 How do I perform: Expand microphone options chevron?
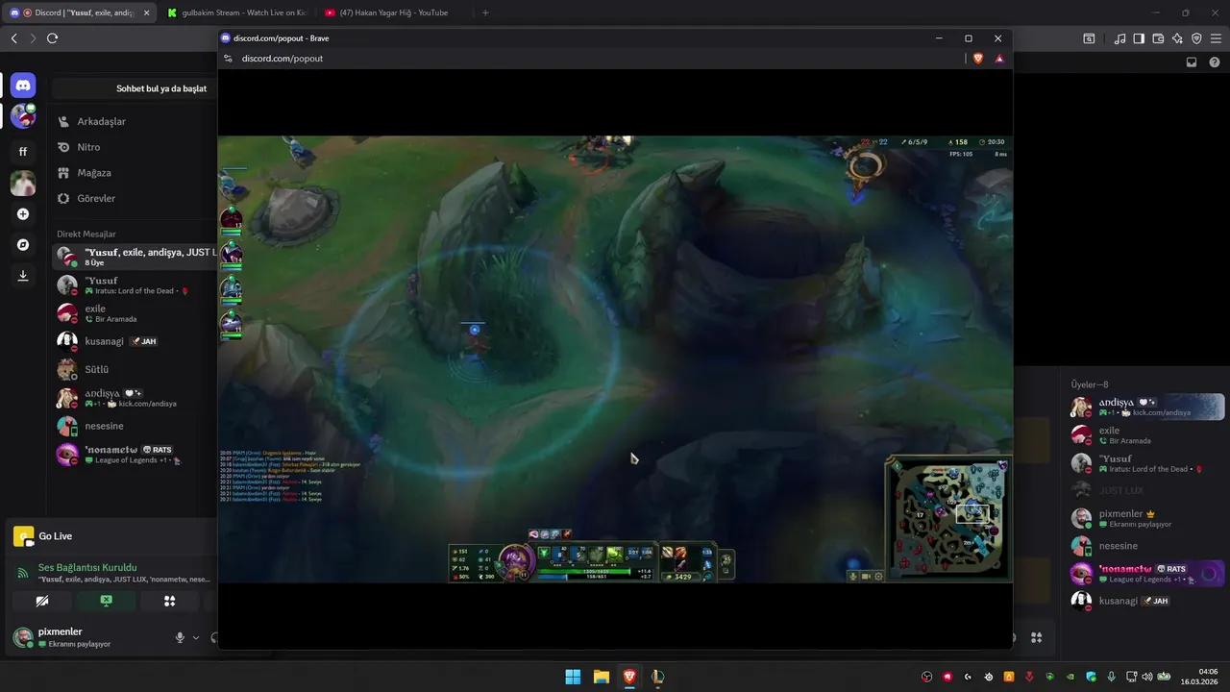pyautogui.click(x=196, y=637)
